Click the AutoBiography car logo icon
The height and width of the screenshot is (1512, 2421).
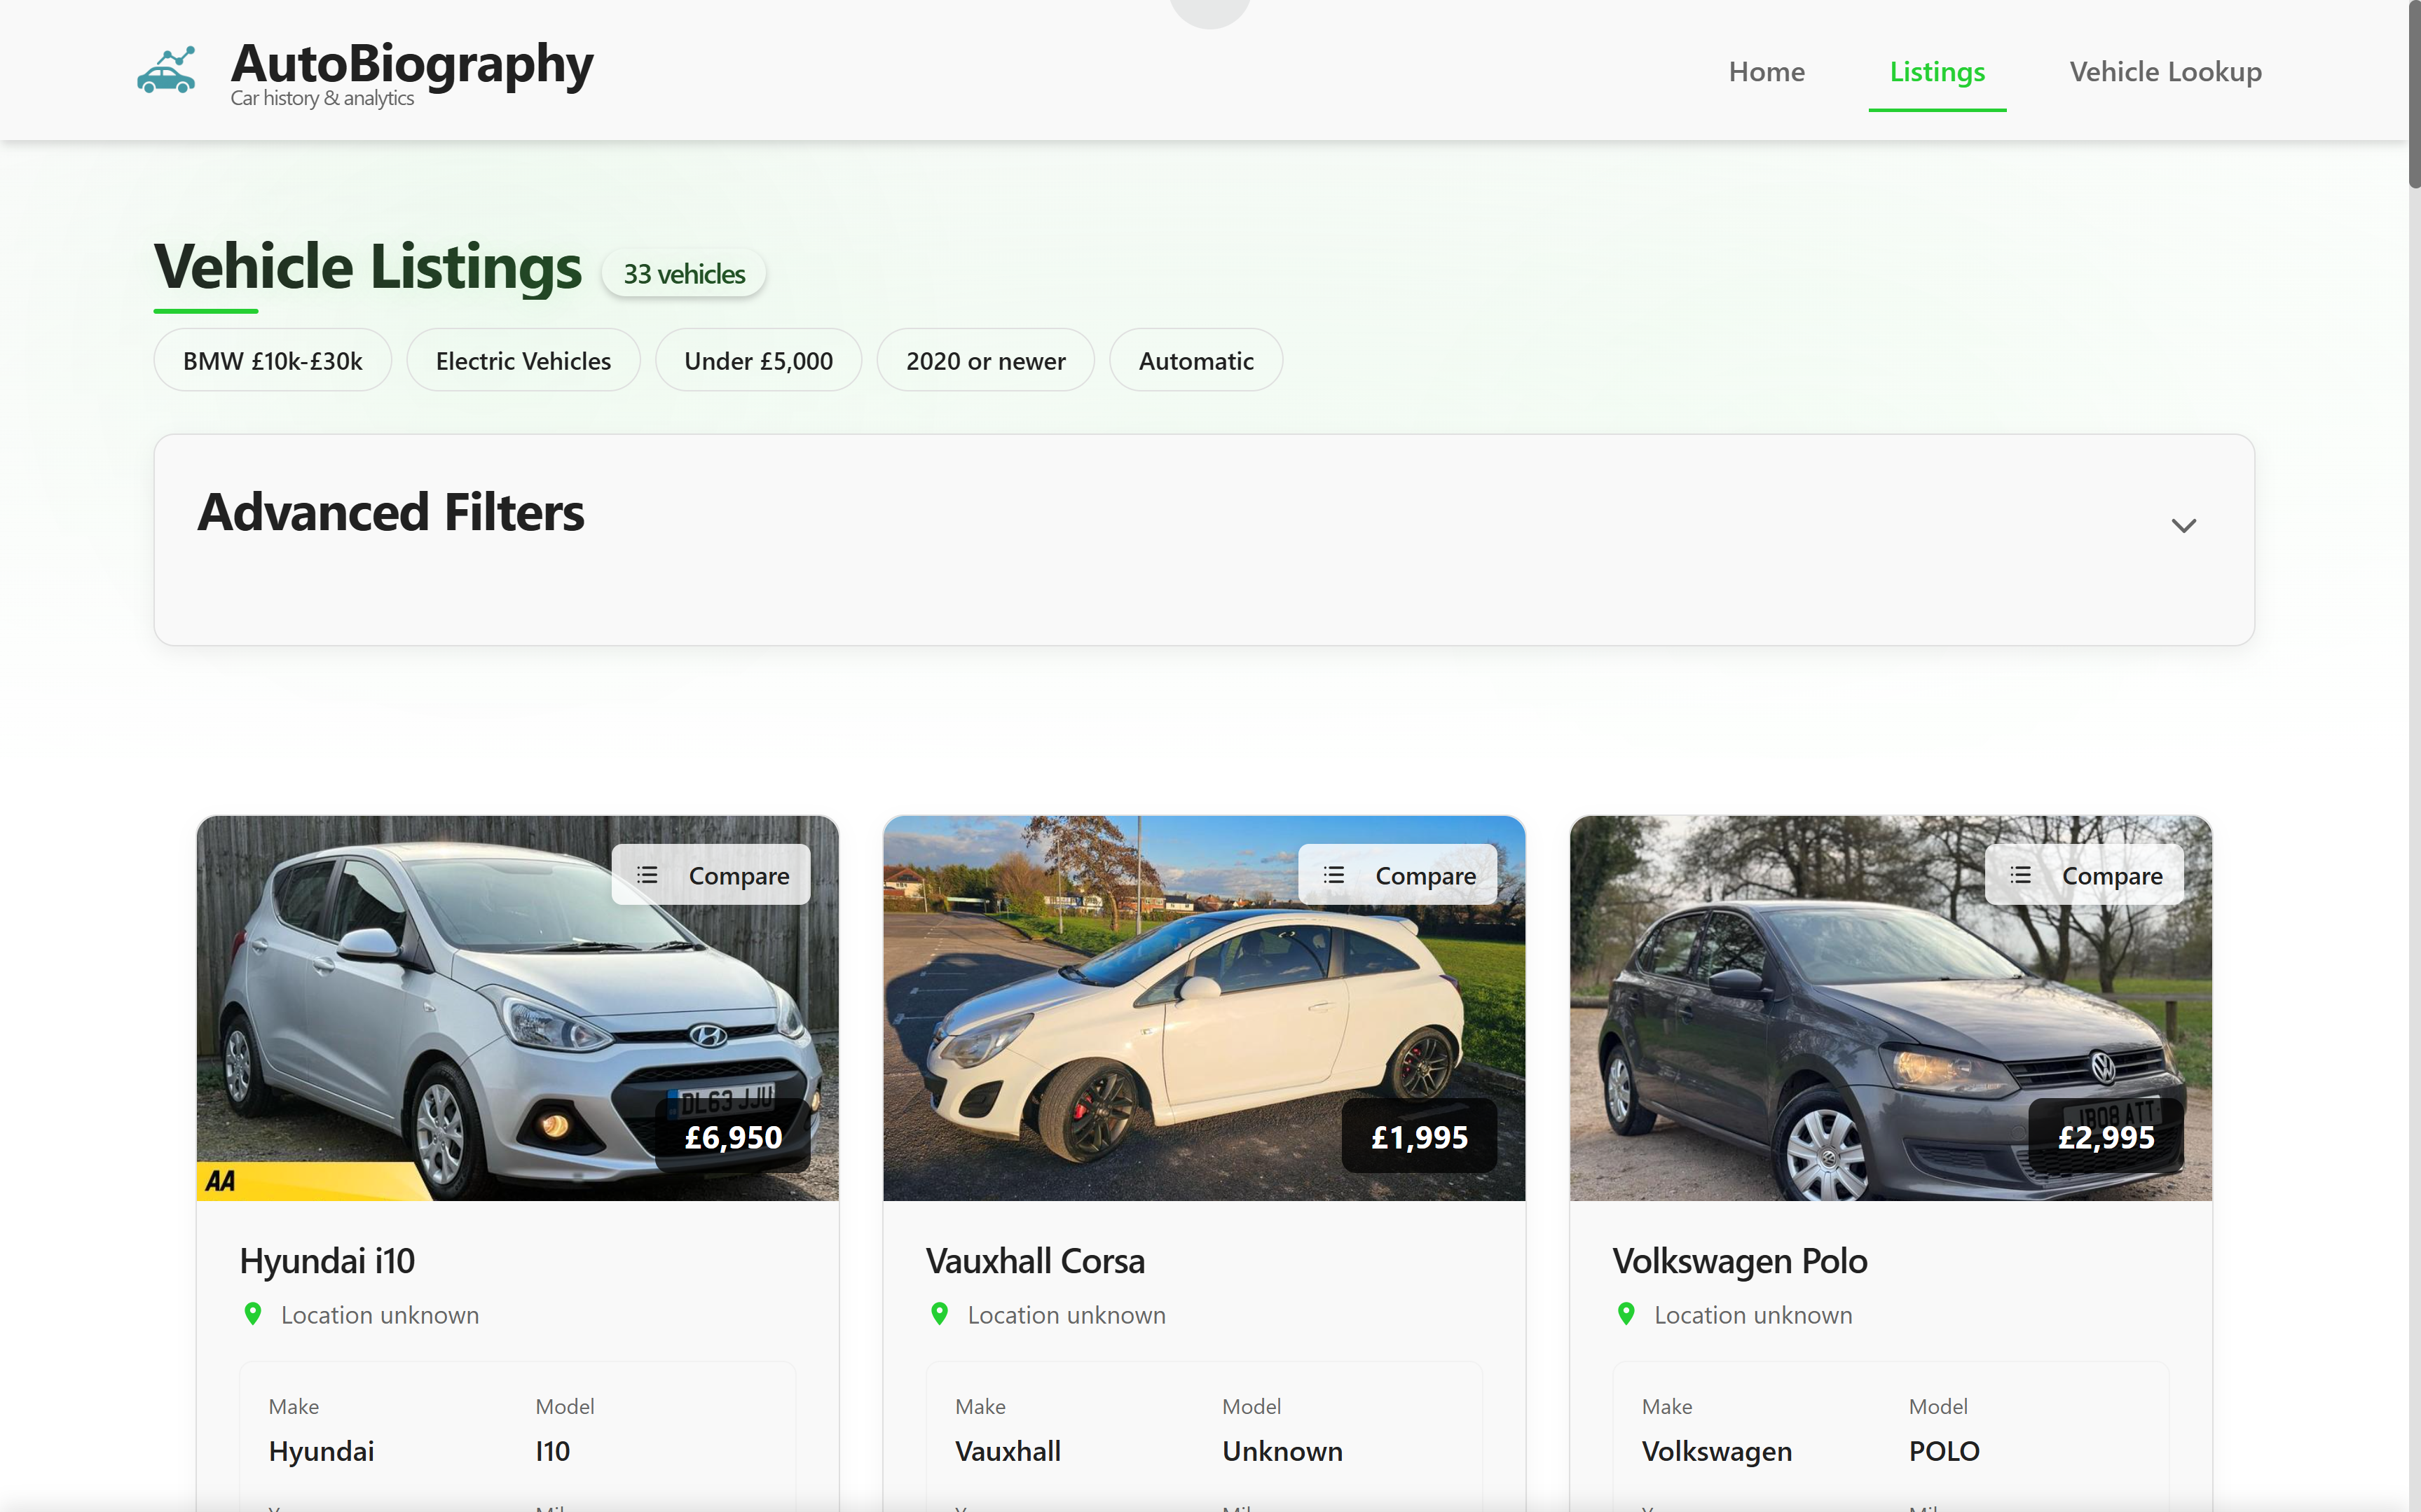(x=166, y=71)
